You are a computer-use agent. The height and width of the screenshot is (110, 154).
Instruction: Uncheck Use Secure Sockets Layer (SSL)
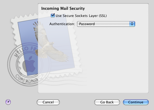coord(53,16)
